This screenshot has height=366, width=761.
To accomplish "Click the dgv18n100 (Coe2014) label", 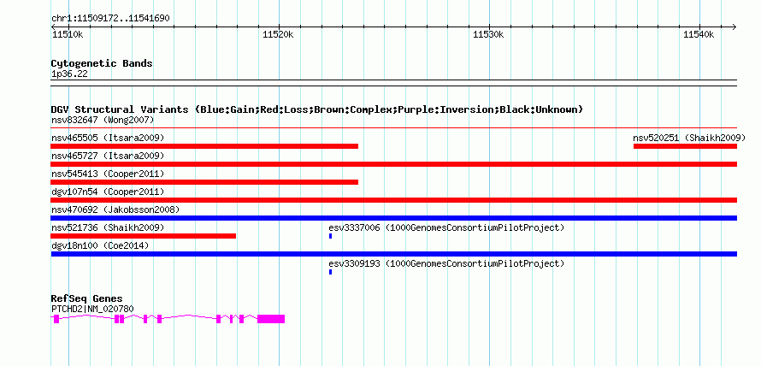I will tap(100, 245).
